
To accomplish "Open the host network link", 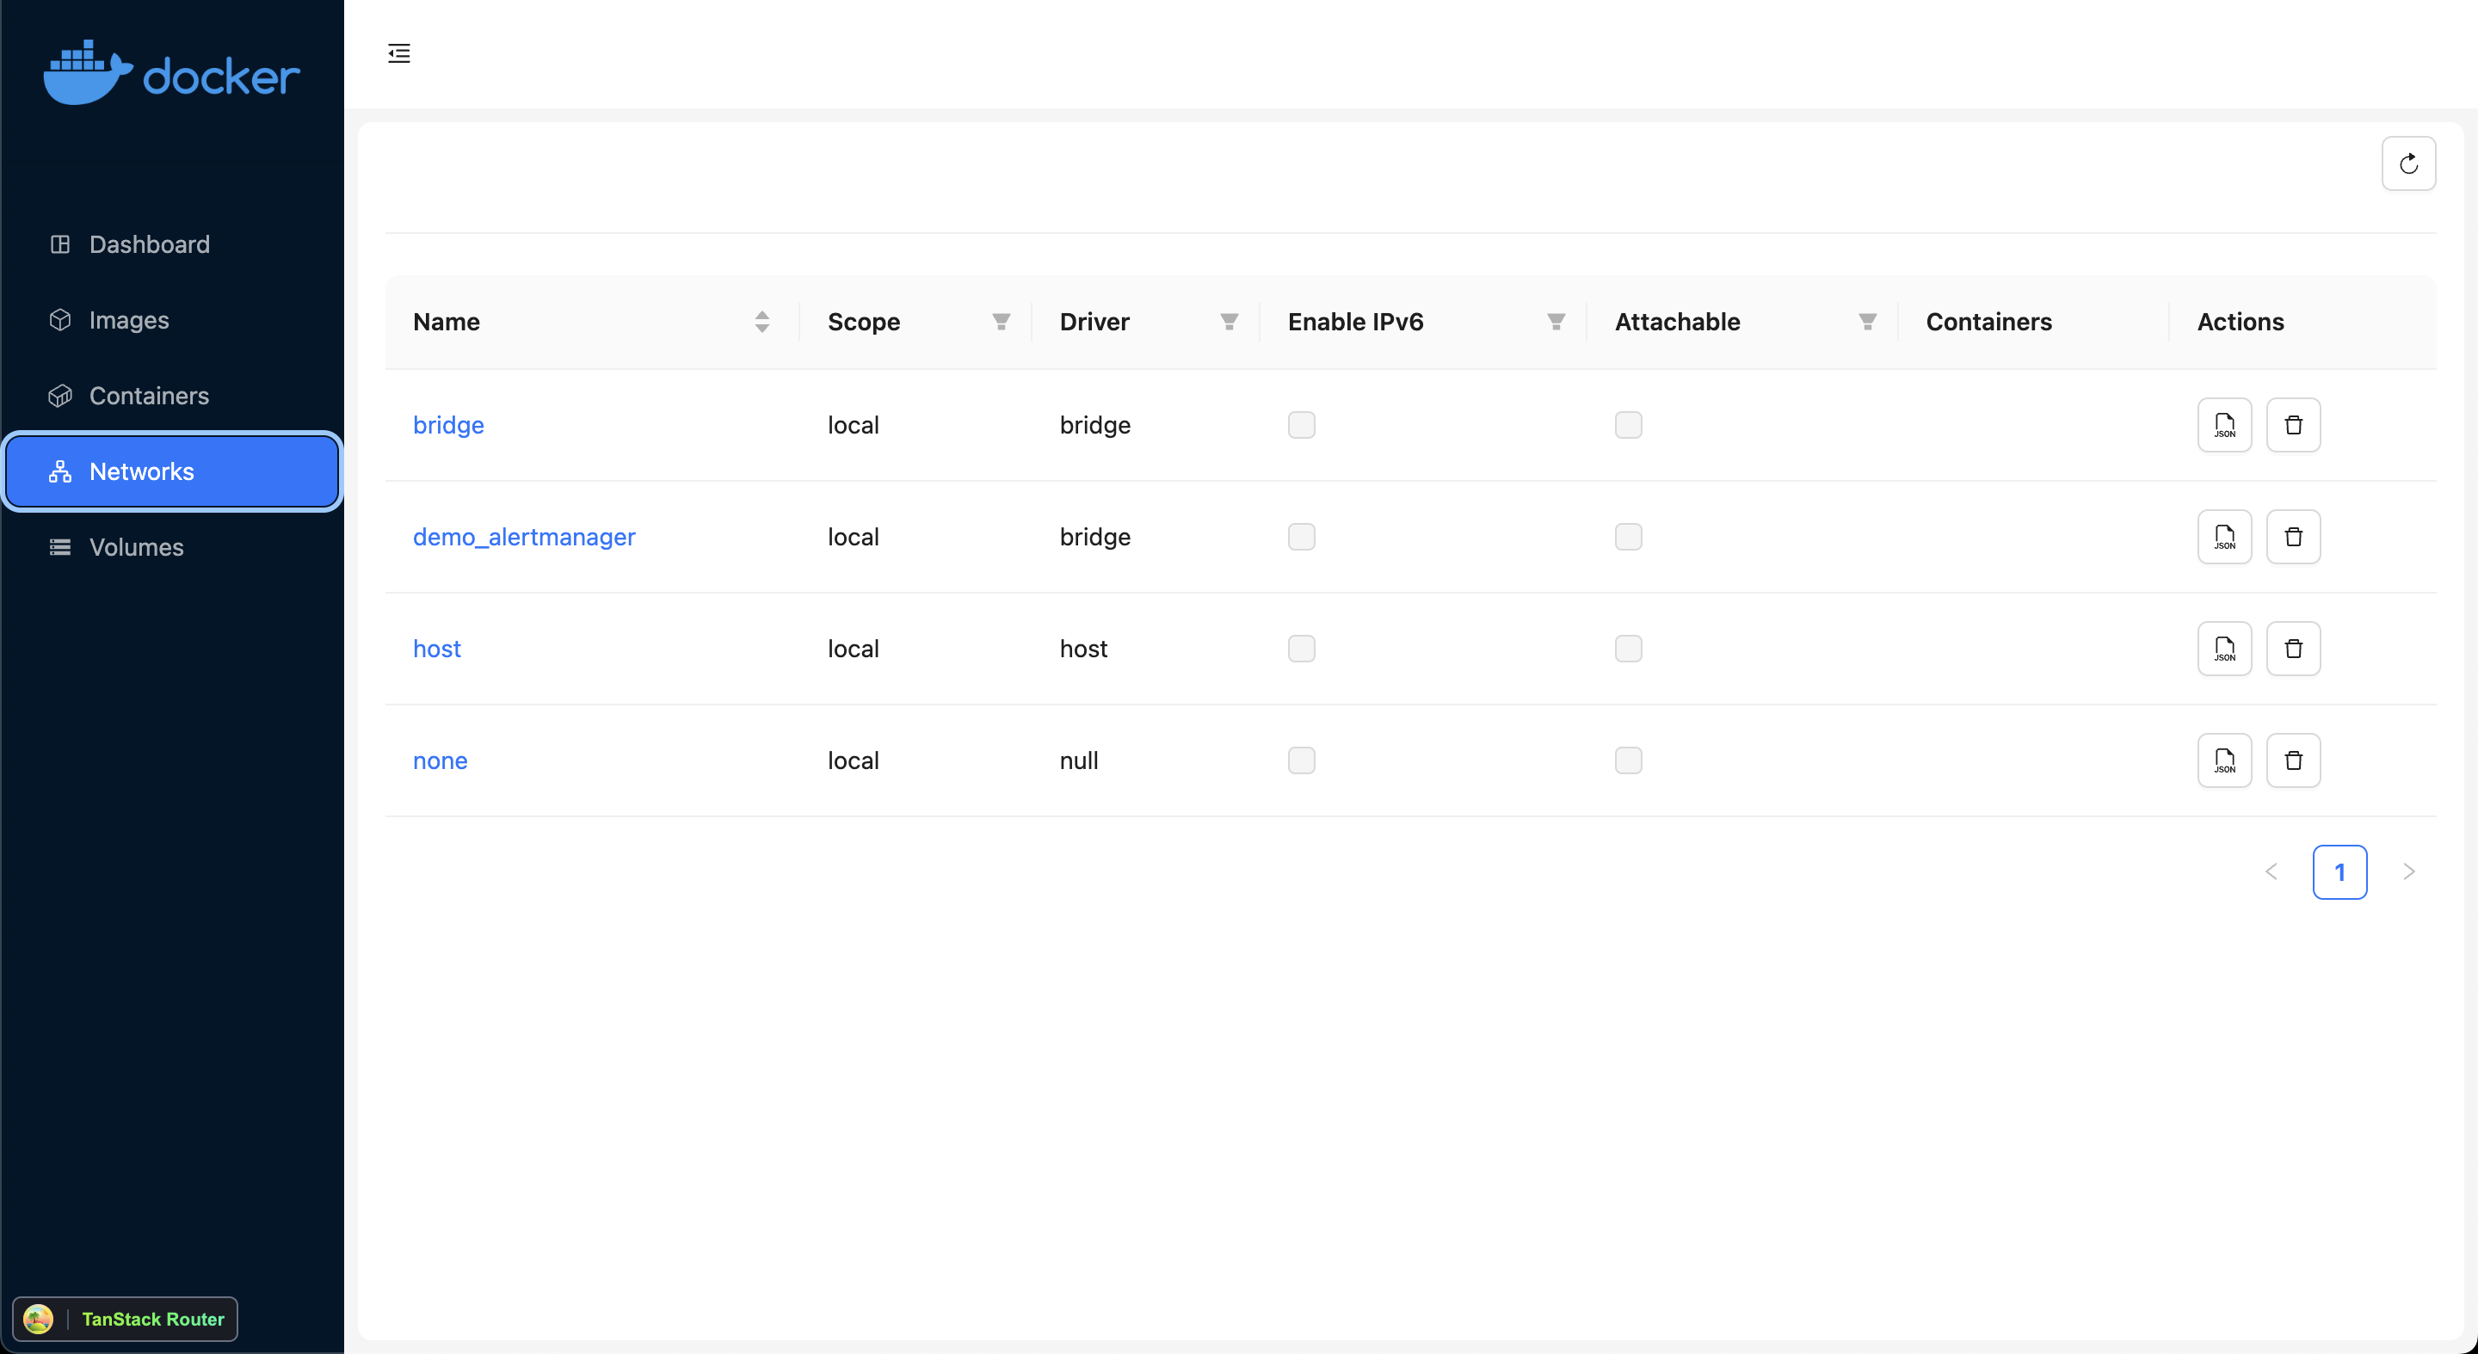I will tap(437, 649).
